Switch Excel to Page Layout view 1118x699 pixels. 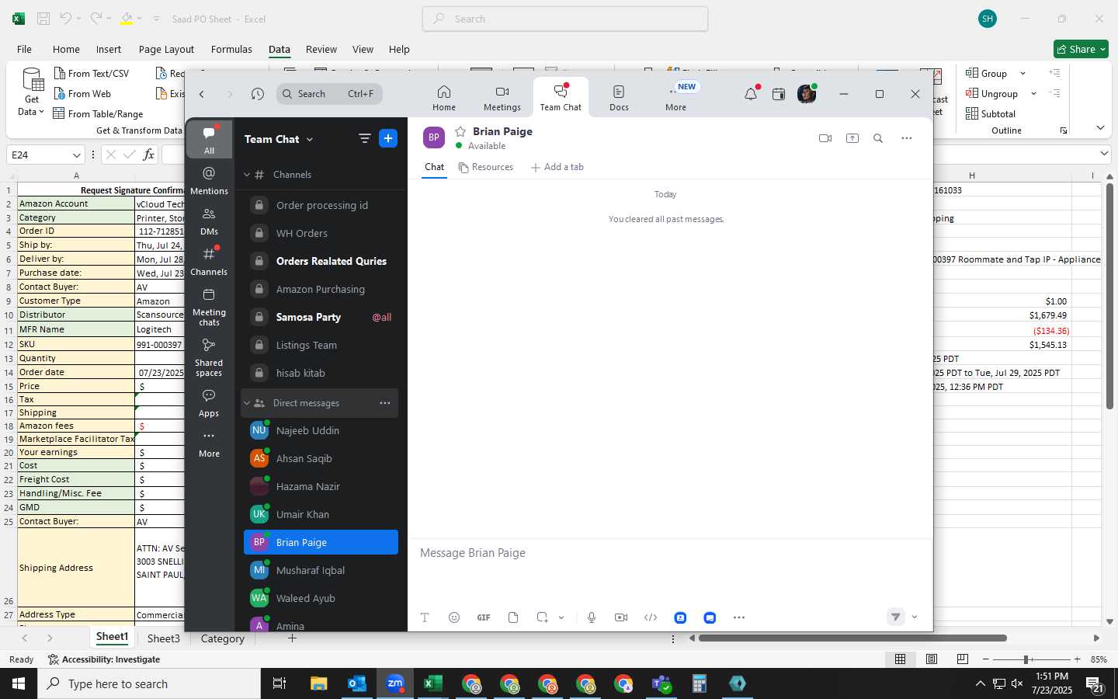tap(932, 659)
